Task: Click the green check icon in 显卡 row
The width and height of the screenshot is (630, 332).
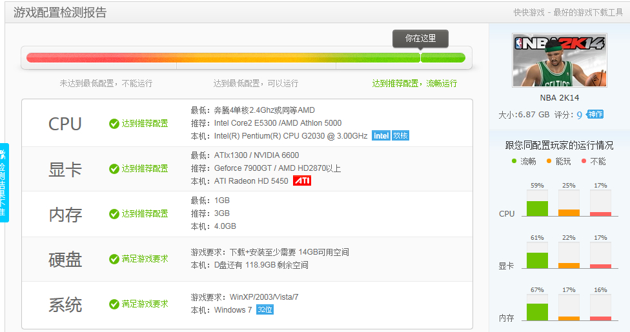Action: click(114, 169)
